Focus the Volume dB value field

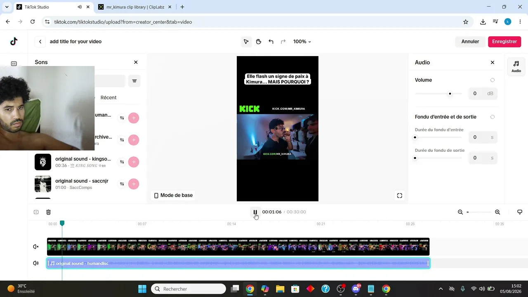pyautogui.click(x=483, y=94)
